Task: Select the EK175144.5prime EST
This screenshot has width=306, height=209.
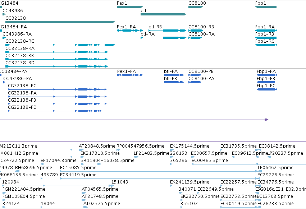Action: tap(172, 150)
